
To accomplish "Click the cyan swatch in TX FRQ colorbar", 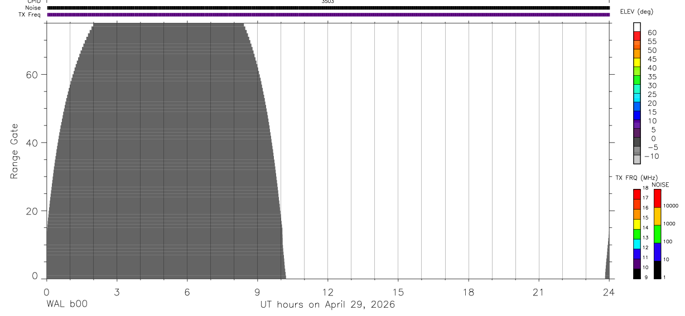I will [637, 244].
